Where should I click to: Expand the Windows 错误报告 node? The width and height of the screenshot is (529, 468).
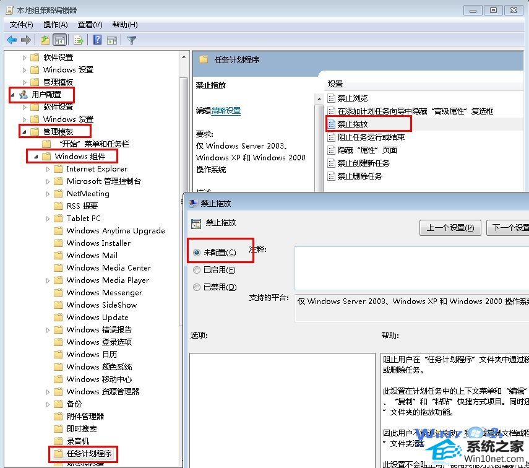coord(48,330)
